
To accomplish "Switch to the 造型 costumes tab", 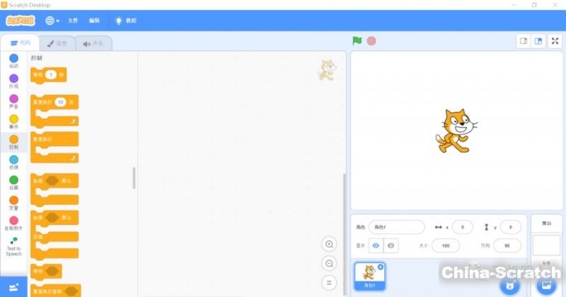I will [56, 43].
